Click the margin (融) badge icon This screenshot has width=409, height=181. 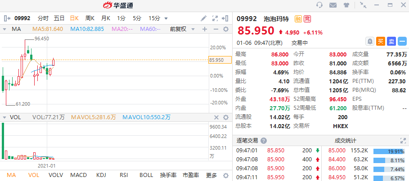[298, 19]
